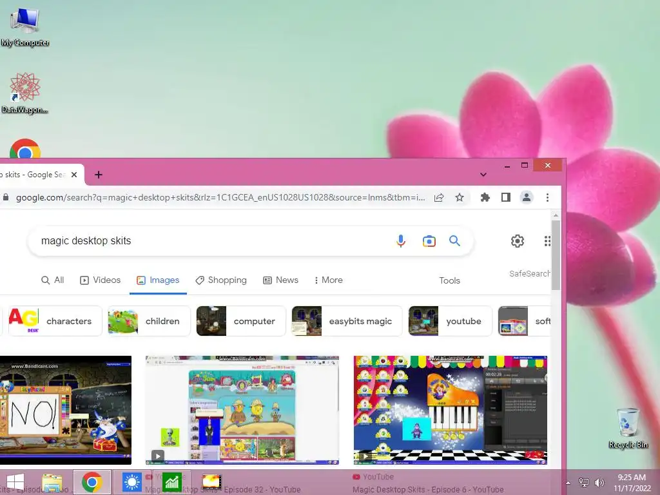The image size is (660, 495).
Task: Filter images by youtube chip
Action: click(x=450, y=321)
